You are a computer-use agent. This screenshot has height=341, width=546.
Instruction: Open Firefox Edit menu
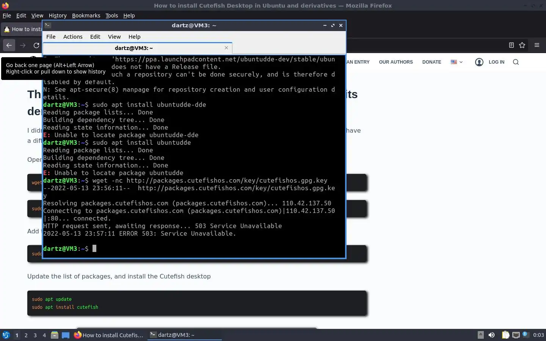(x=21, y=16)
